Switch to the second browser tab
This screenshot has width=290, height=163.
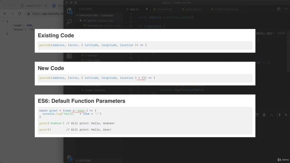(58, 5)
